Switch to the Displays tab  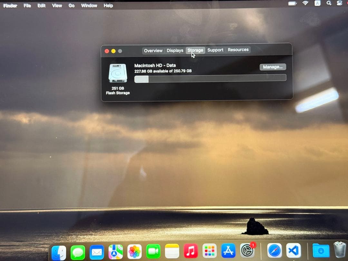[x=175, y=50]
